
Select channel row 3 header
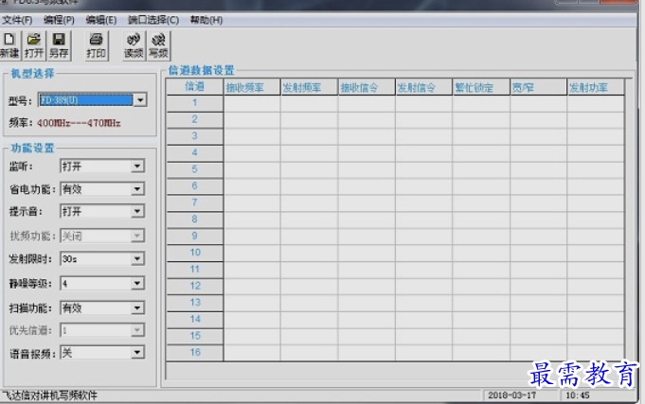195,136
